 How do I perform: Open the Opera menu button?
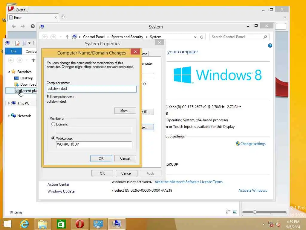pos(18,9)
